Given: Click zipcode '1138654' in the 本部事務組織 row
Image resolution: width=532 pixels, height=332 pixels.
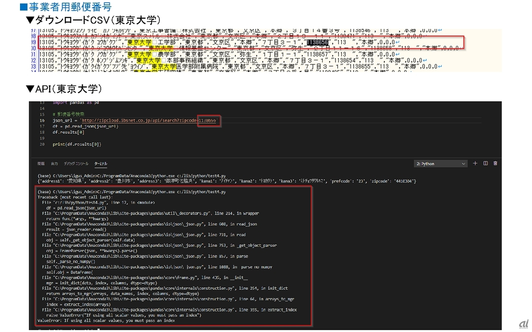Looking at the screenshot, I should (x=344, y=60).
